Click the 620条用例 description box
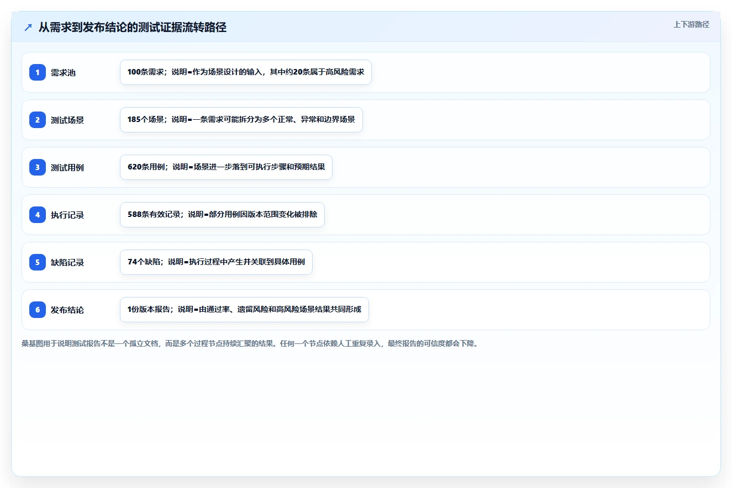Image resolution: width=732 pixels, height=488 pixels. 226,167
